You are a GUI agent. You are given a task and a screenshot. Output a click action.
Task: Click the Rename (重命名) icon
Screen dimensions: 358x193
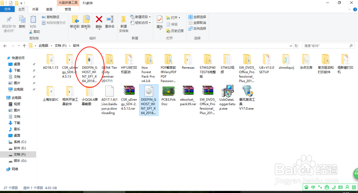coord(110,19)
